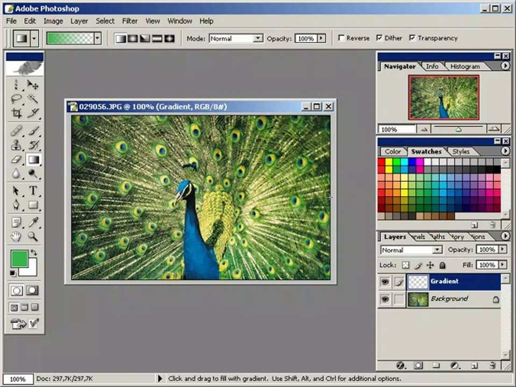This screenshot has width=516, height=387.
Task: Select the Type tool
Action: coord(33,190)
